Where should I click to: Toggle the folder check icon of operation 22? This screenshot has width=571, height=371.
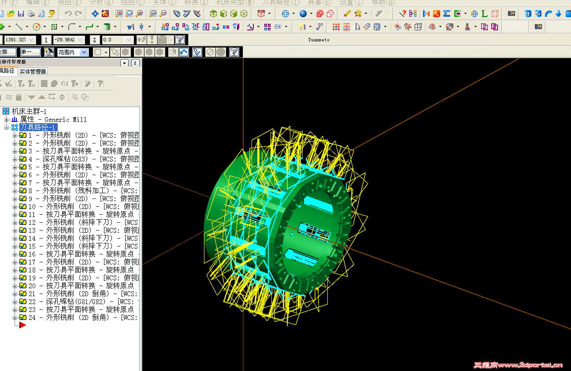point(23,301)
